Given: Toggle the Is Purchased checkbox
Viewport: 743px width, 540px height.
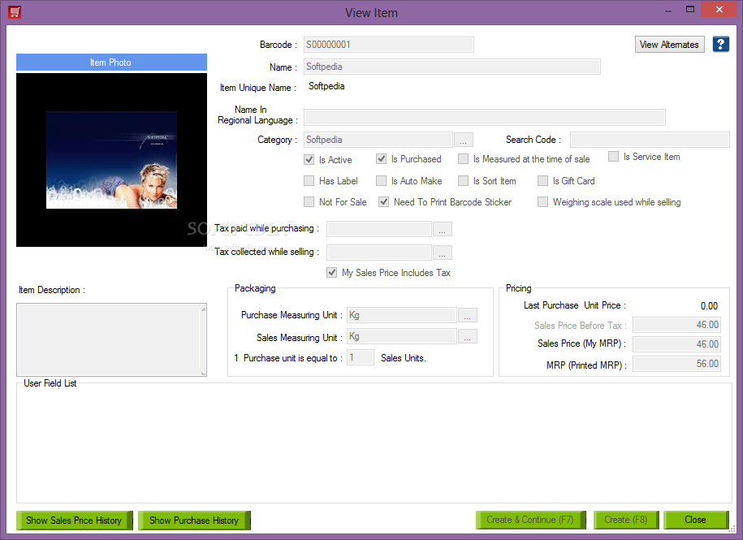Looking at the screenshot, I should click(x=381, y=158).
